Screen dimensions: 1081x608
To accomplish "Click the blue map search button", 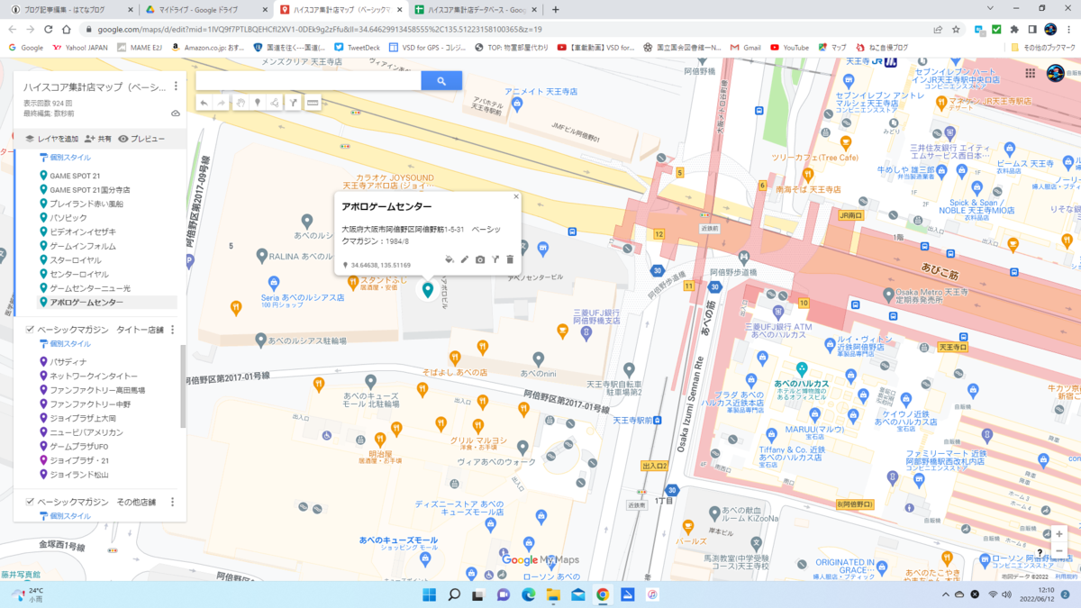I will click(441, 81).
